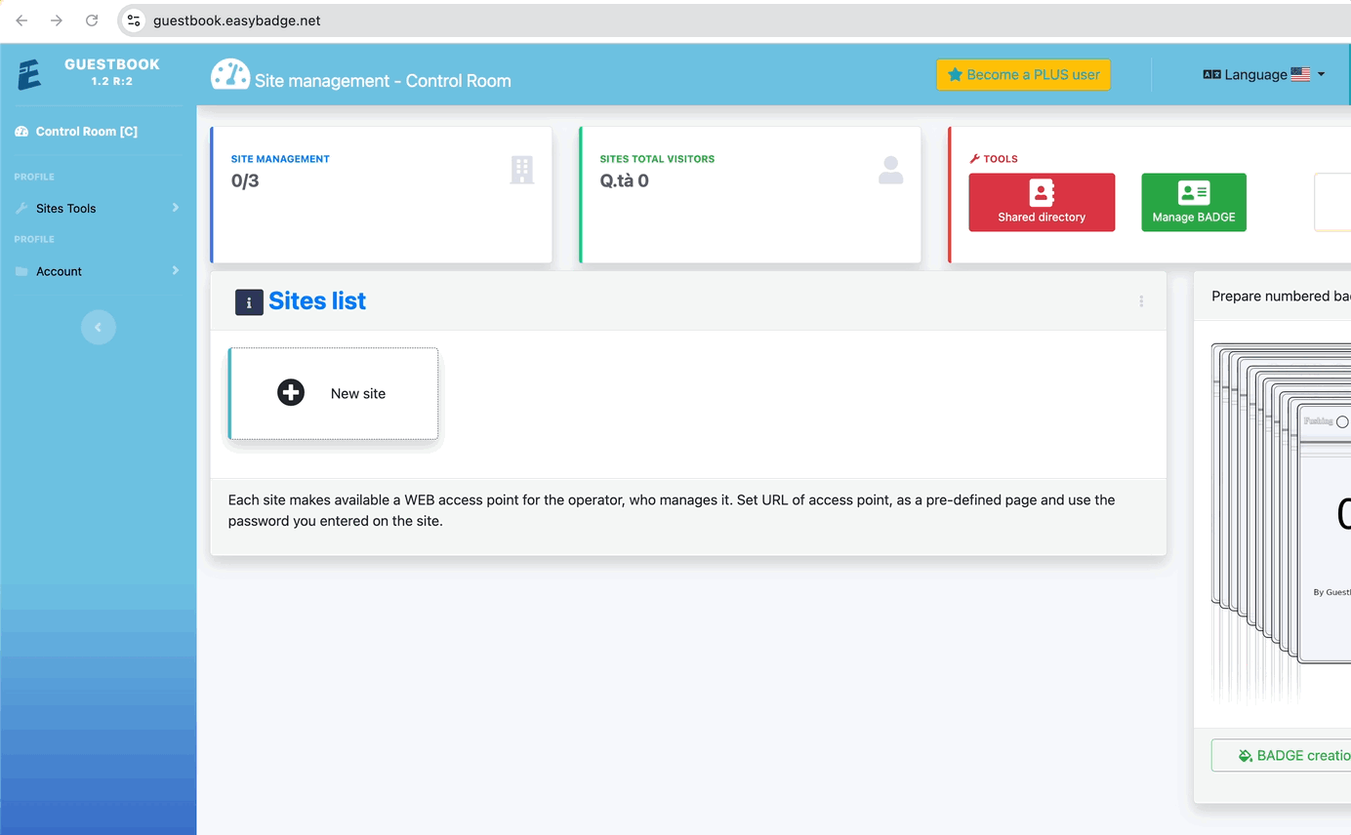Open the Shared directory tool

[x=1041, y=202]
